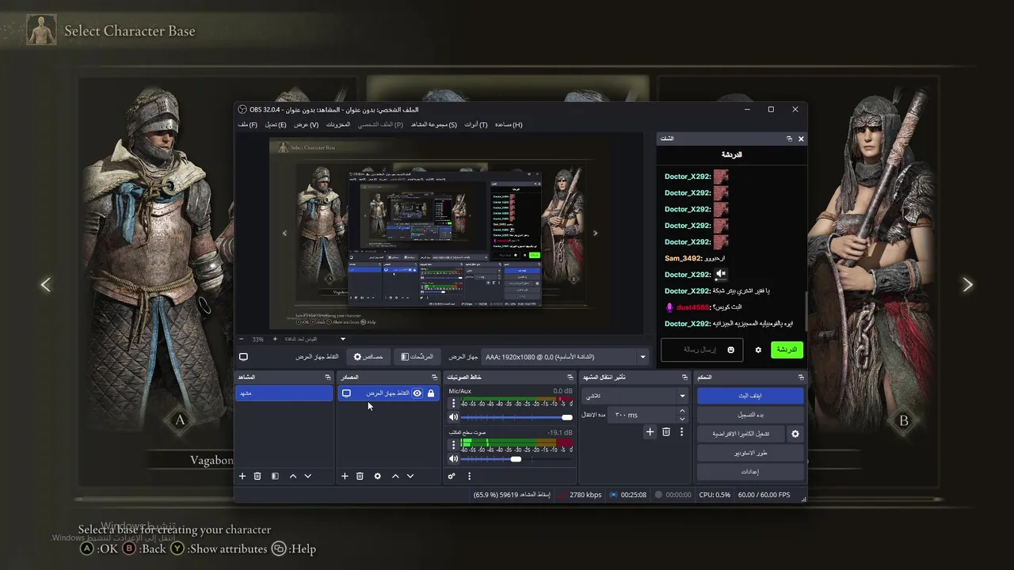
Task: Mute the Mic/Aux speaker icon
Action: [x=454, y=416]
